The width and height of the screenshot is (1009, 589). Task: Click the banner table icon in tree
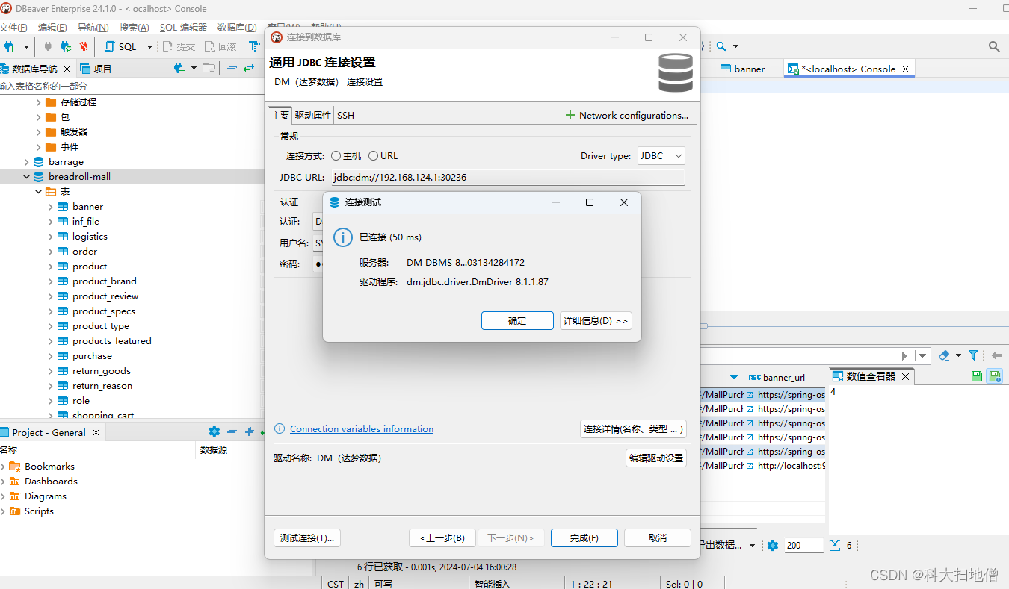[63, 207]
